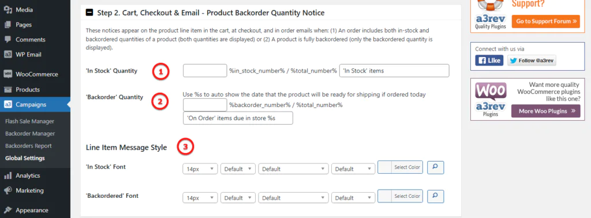Click the Products box icon
The image size is (591, 218).
[8, 90]
